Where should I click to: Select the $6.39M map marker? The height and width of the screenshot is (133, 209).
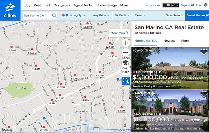[x=12, y=47]
